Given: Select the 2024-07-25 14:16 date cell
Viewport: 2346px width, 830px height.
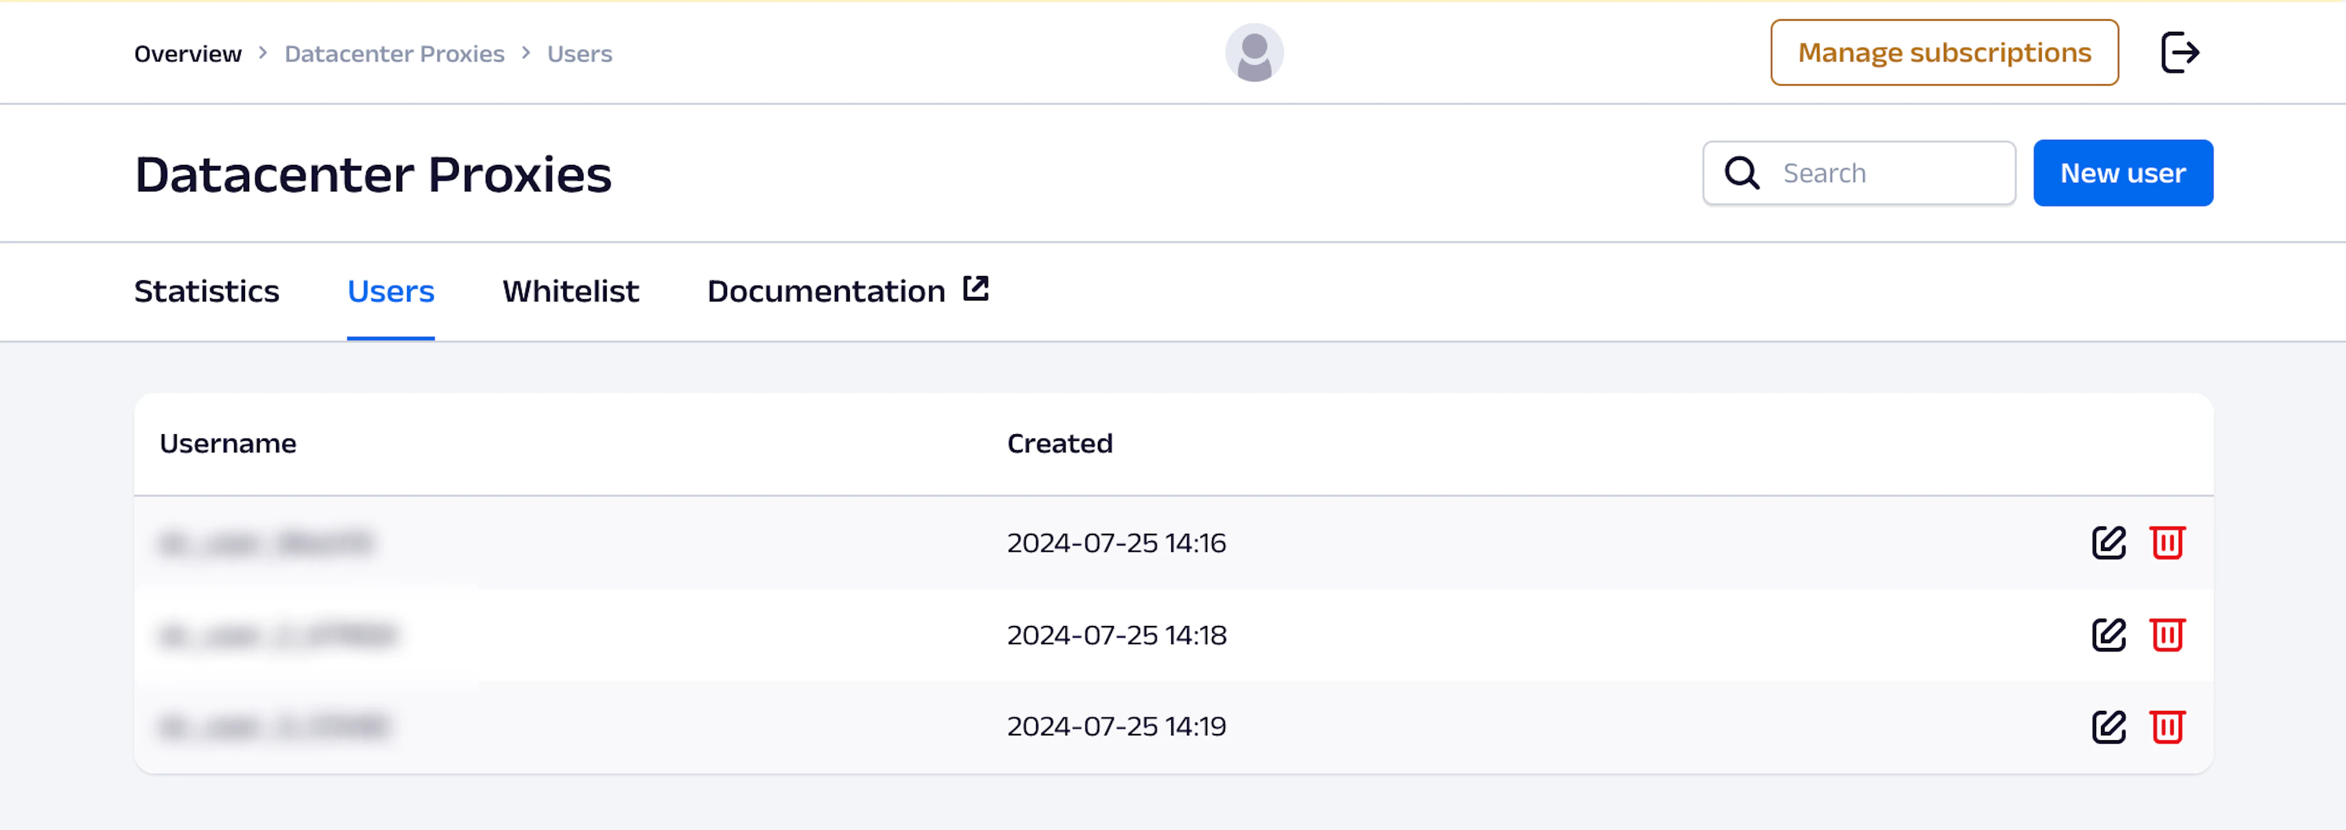Looking at the screenshot, I should pos(1116,544).
